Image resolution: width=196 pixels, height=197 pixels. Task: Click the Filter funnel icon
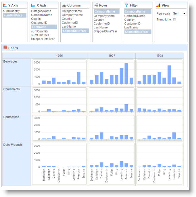point(126,5)
